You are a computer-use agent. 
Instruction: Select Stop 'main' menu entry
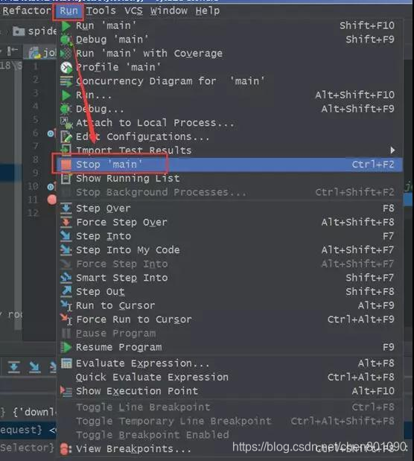coord(229,165)
